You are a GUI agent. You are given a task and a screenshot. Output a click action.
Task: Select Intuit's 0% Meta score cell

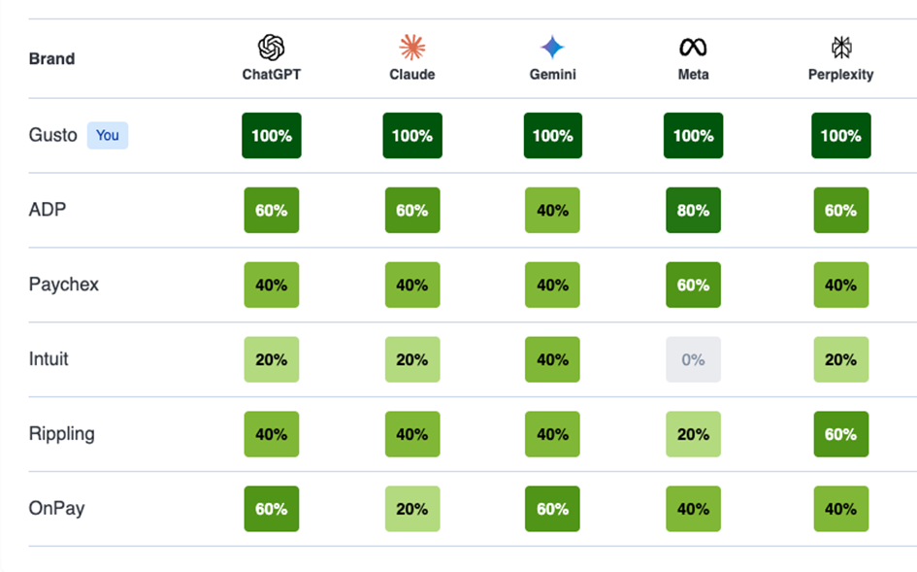coord(693,359)
